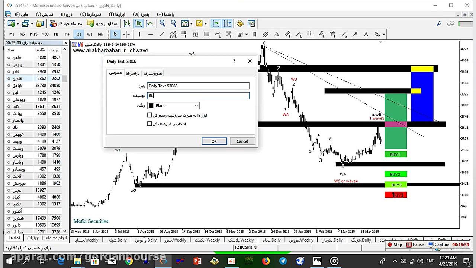Switch chart to candlestick style
This screenshot has width=476, height=268.
pos(138,23)
